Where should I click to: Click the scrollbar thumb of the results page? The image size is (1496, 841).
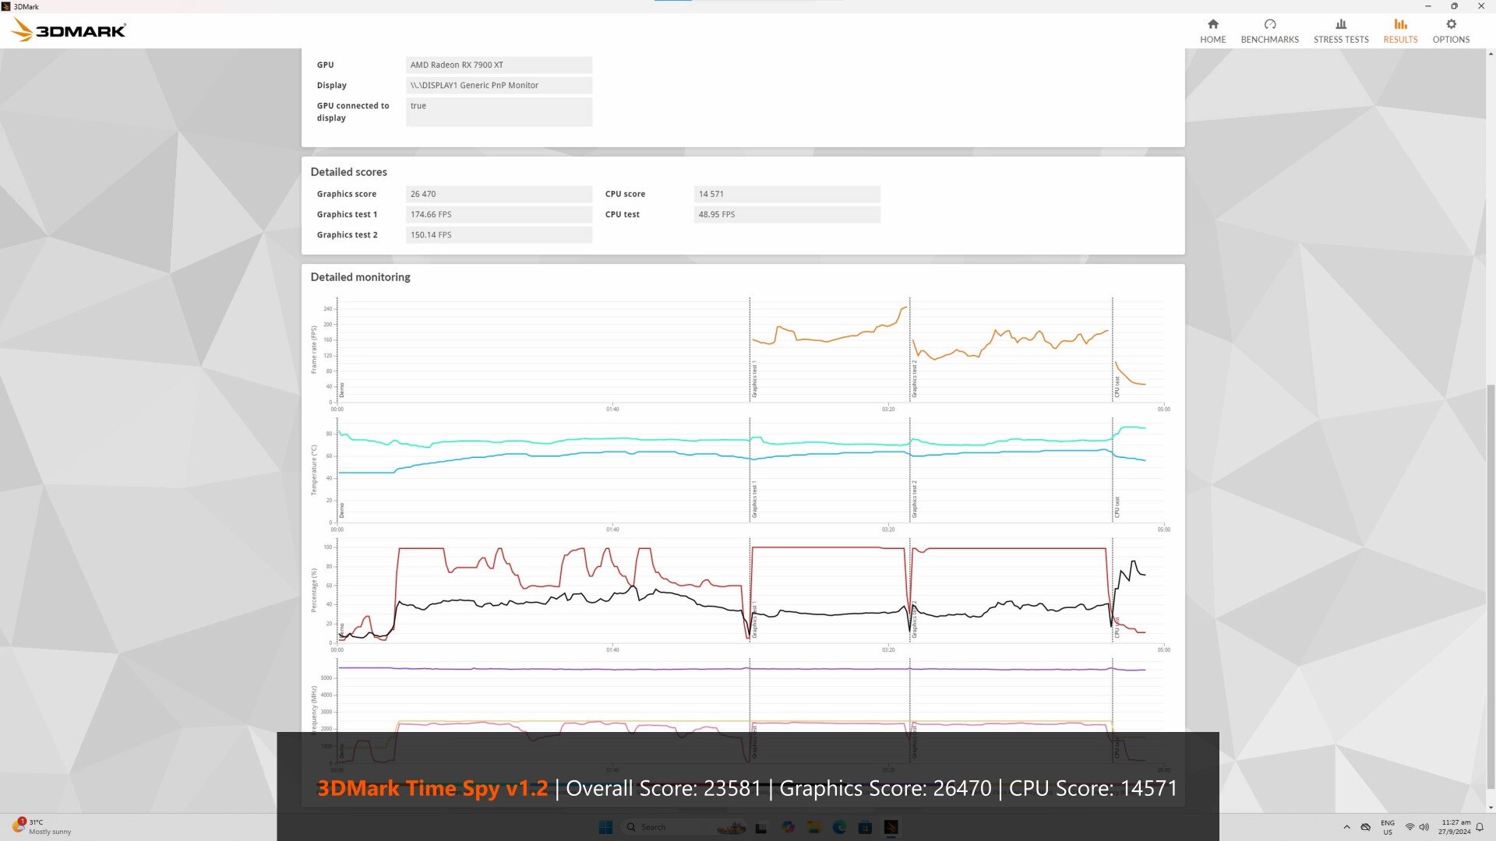(1491, 588)
